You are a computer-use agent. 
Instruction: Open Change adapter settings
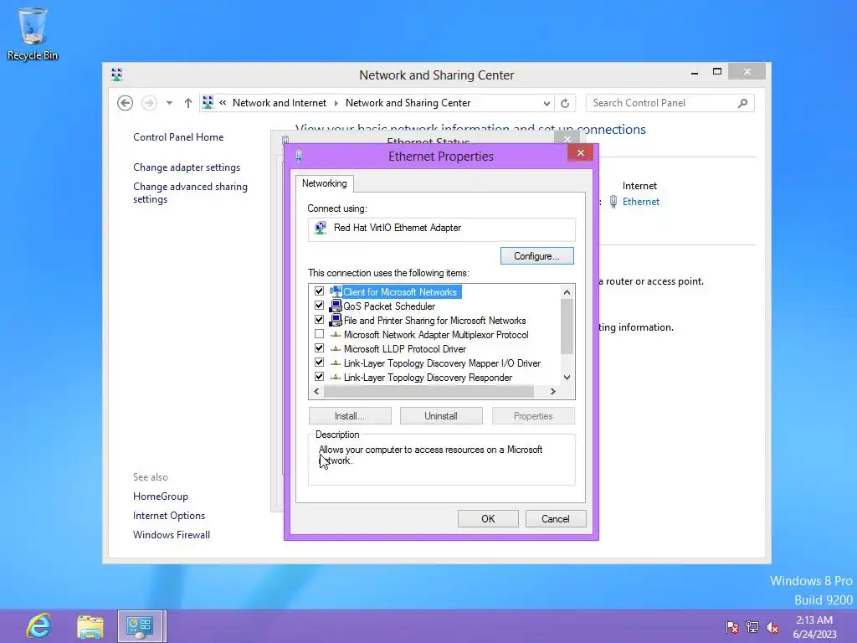(x=187, y=167)
